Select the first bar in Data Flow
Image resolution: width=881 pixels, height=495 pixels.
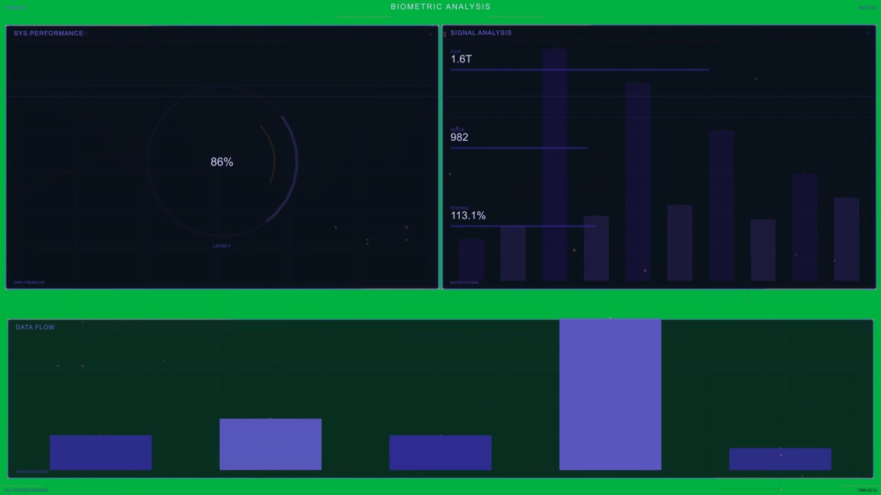click(x=100, y=452)
